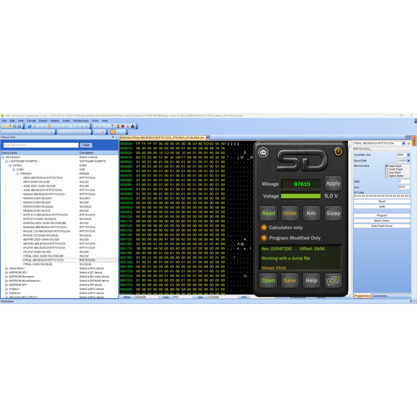Click the Km button on SD panel
Screen dimensions: 417x417
311,213
